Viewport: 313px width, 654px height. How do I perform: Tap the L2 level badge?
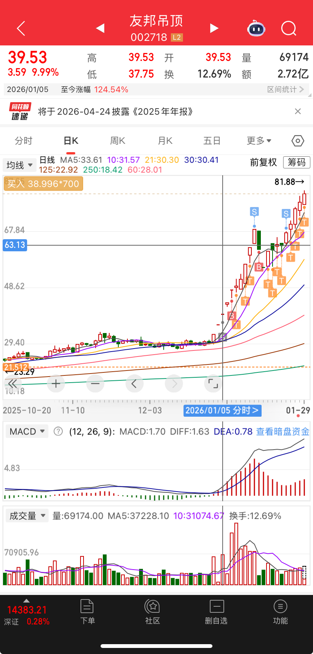(177, 37)
